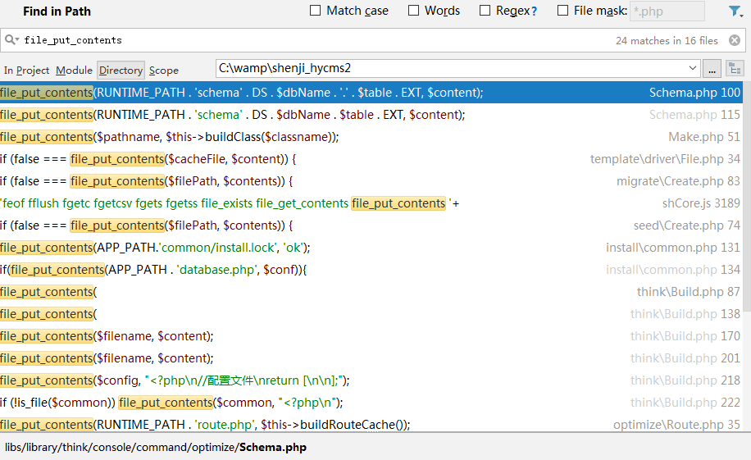Toggle recursive directory search icon
Screen dimensions: 751x460
pos(735,69)
